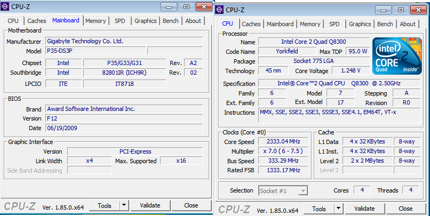The width and height of the screenshot is (430, 216).
Task: Click the 333.29 MHz bus speed value
Action: point(283,161)
